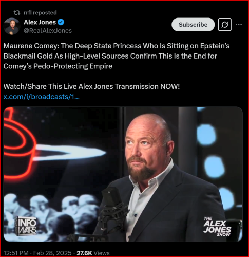Click the blue verified checkmark badge
Image resolution: width=249 pixels, height=257 pixels.
(61, 22)
